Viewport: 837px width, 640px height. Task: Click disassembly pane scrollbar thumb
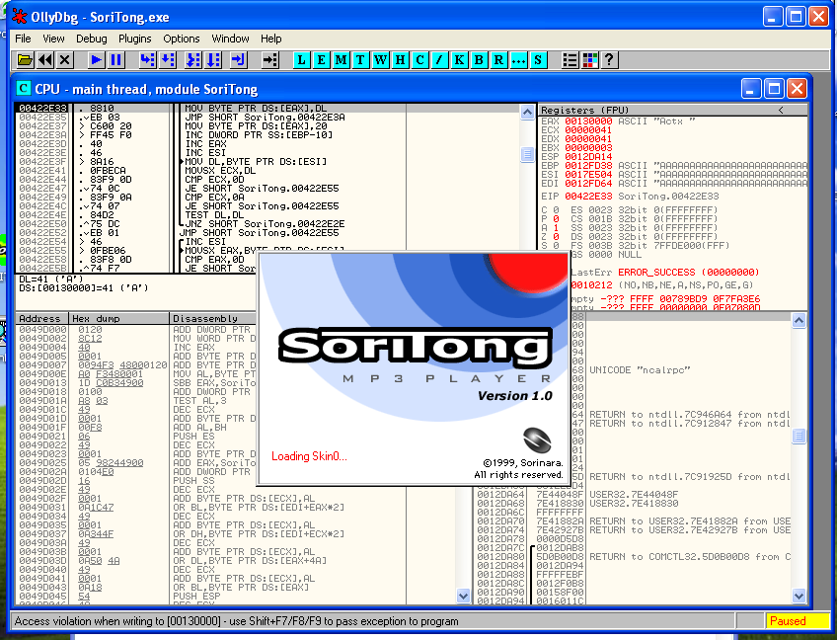point(527,154)
